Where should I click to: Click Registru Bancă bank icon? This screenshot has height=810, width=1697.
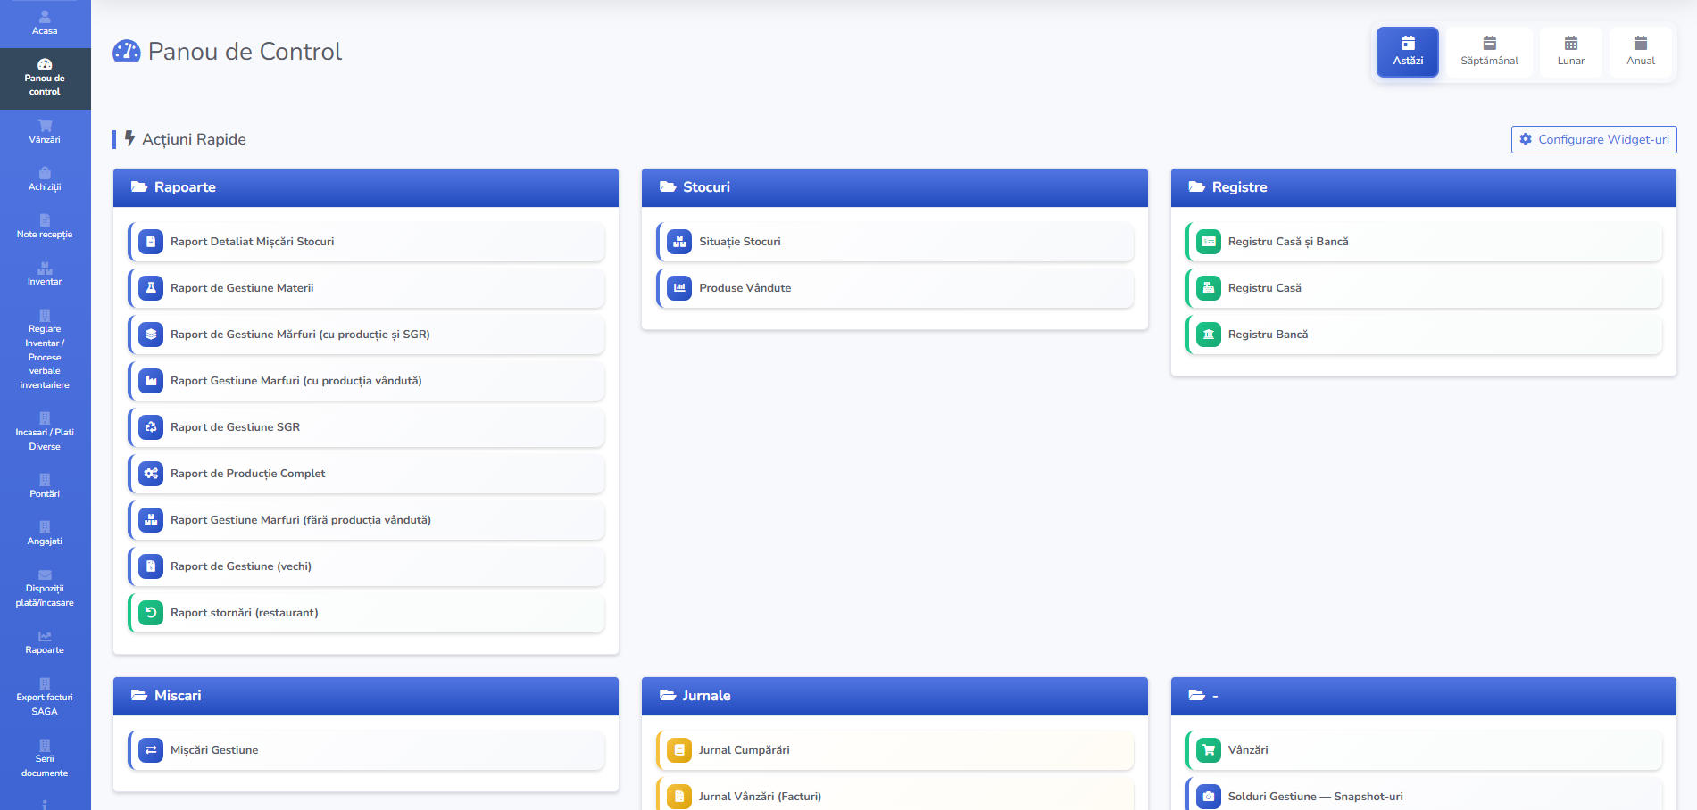1209,335
